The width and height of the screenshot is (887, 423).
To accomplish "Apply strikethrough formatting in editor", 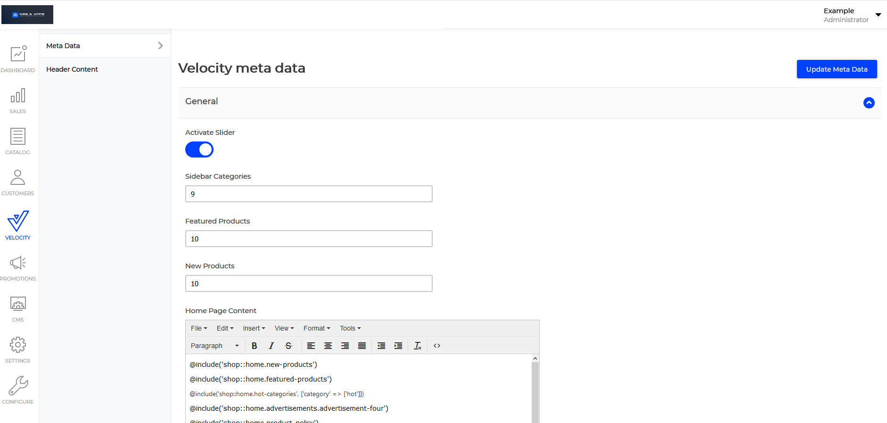I will [288, 346].
